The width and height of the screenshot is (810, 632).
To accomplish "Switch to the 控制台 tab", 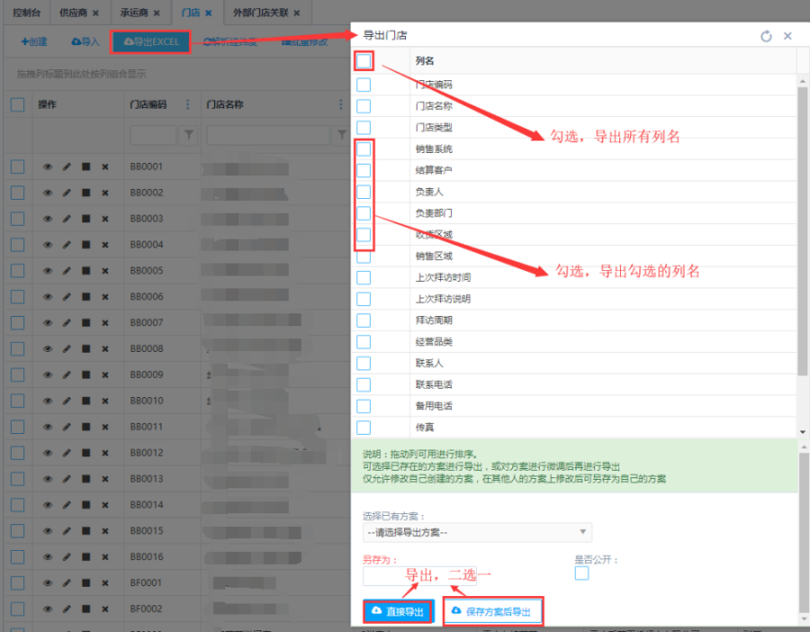I will coord(27,14).
